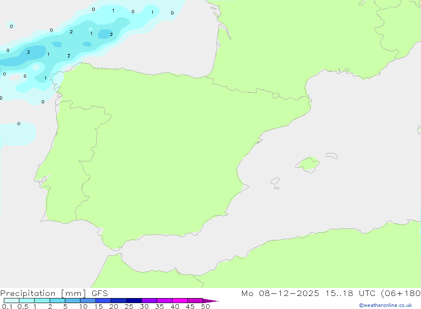Click the '50' legend scale label
421x309 pixels.
(205, 306)
